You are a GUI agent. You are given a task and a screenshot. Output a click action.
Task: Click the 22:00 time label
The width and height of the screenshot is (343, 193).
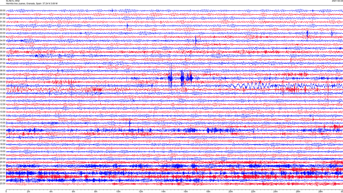pyautogui.click(x=3, y=173)
